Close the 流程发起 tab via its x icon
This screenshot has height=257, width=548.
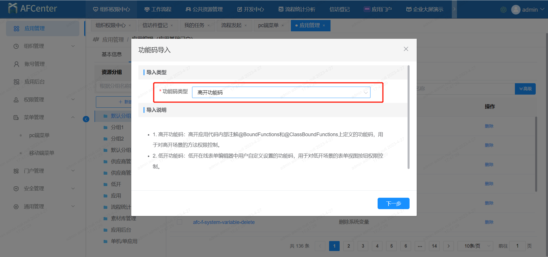tap(245, 26)
